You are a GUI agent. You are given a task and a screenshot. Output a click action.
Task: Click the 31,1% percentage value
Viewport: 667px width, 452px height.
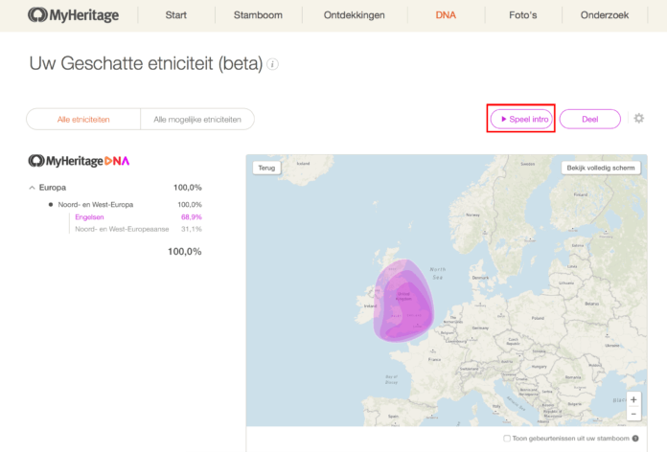click(x=192, y=229)
